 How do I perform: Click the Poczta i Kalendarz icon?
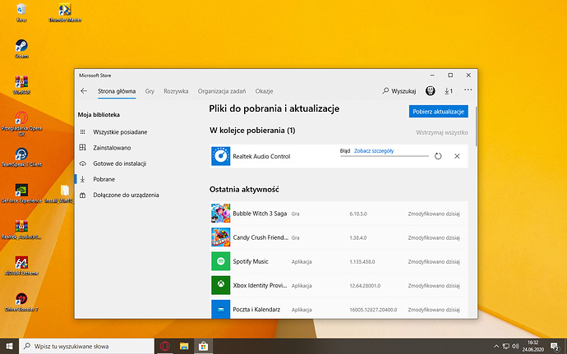point(220,309)
